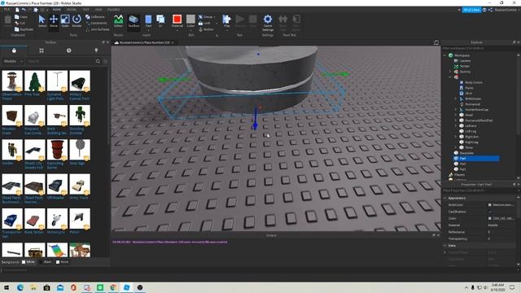Image resolution: width=521 pixels, height=293 pixels.
Task: Switch to the Toolbox Recent tab
Action: point(68,50)
